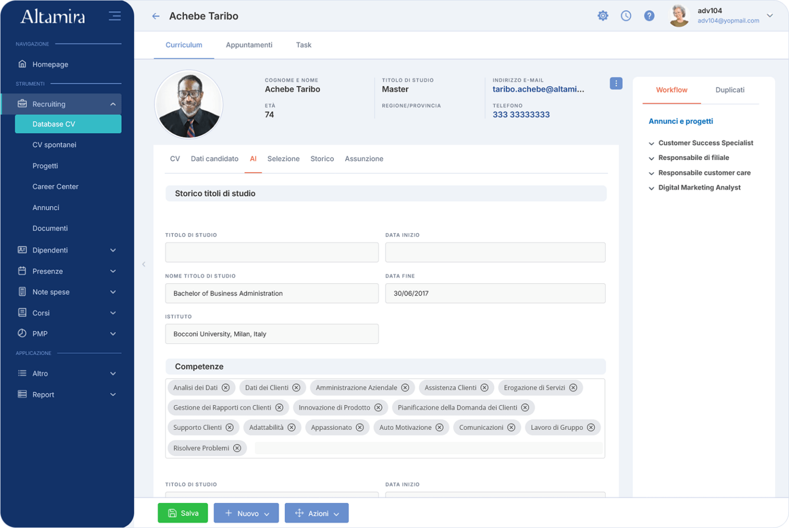This screenshot has width=789, height=528.
Task: Open Career Center in the sidebar
Action: [55, 186]
